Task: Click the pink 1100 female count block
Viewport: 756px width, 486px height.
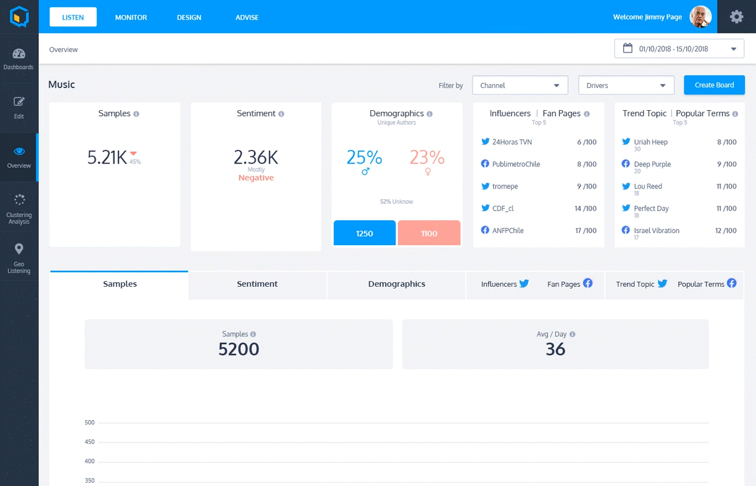Action: click(429, 233)
